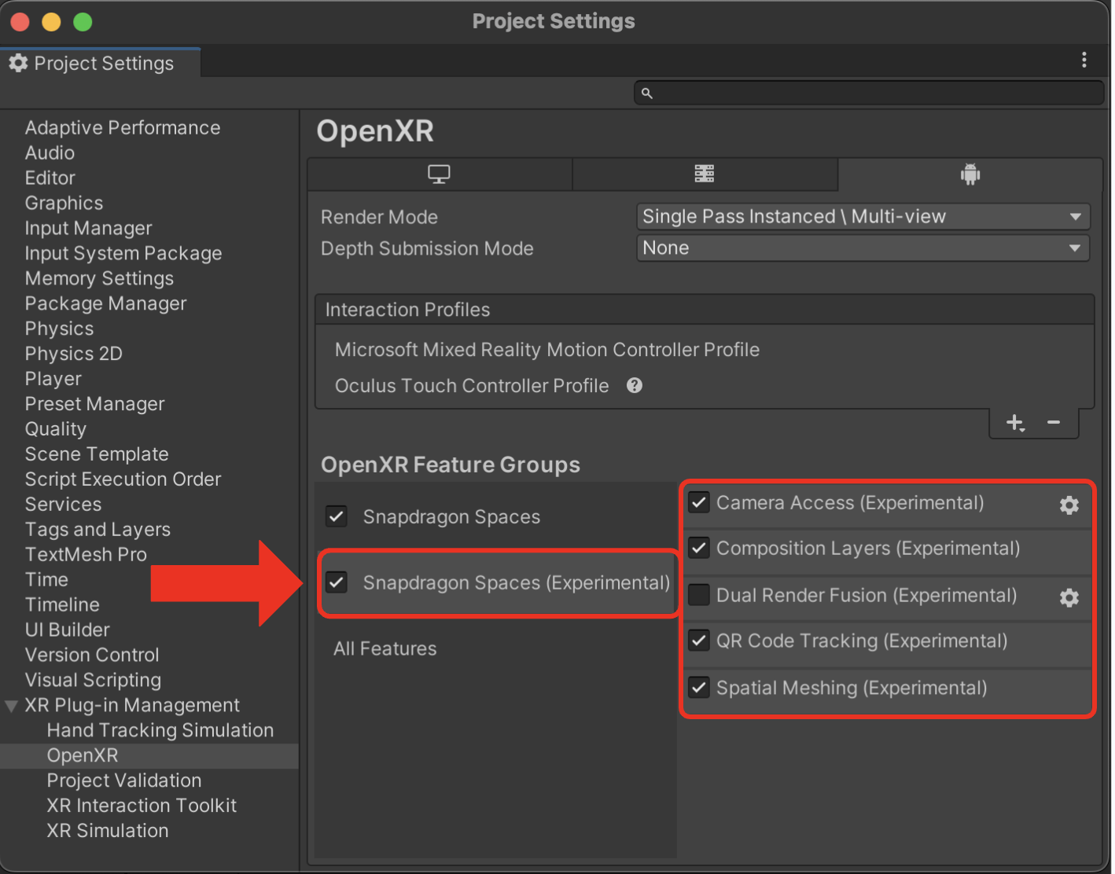Open Input System Package settings
The image size is (1115, 874).
[123, 253]
